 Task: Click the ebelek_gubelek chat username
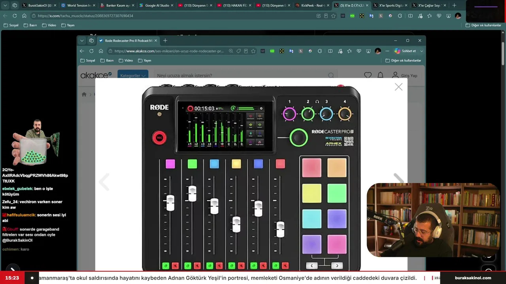click(x=17, y=189)
